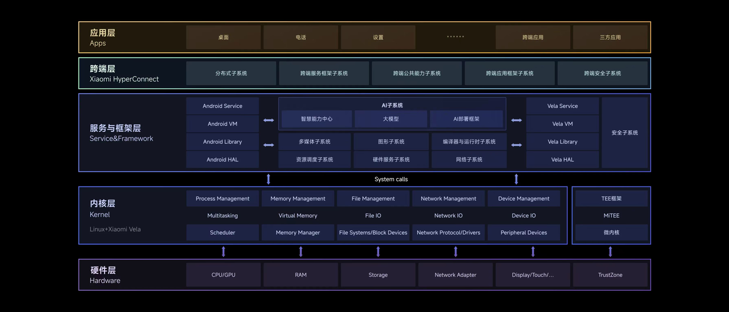
Task: Click the 网络子系统 box
Action: [469, 159]
